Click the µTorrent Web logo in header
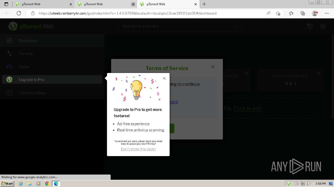The image size is (334, 187). (x=31, y=26)
